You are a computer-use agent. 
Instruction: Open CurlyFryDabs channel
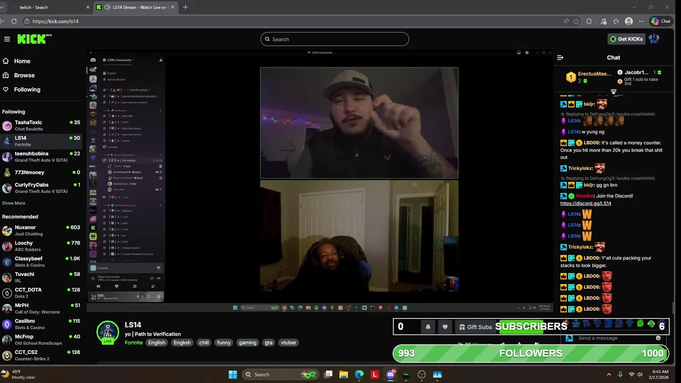(41, 188)
